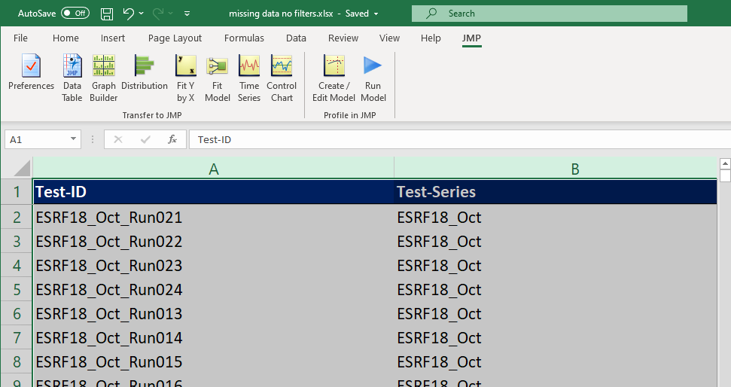Click the Search box in title bar
Image resolution: width=731 pixels, height=387 pixels.
(550, 14)
